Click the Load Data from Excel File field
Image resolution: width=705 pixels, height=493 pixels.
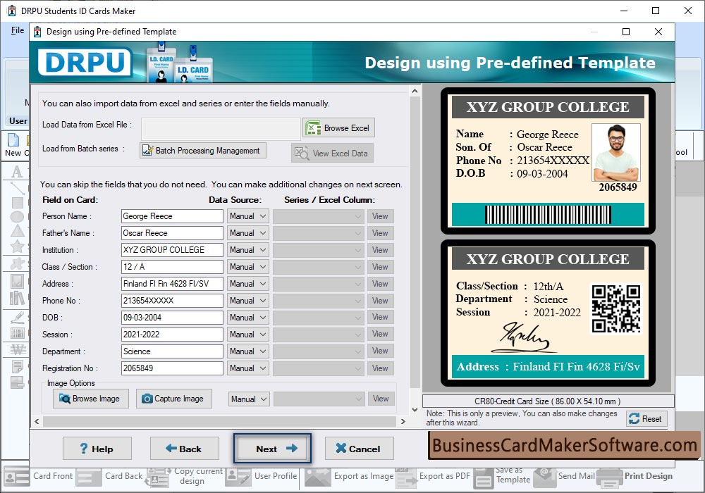point(221,129)
